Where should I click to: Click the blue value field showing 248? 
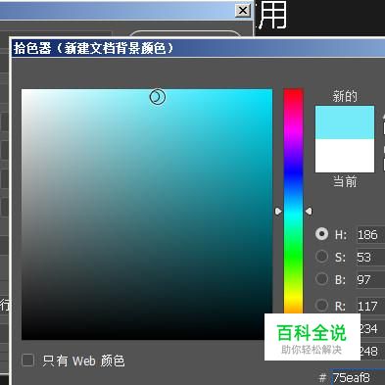(372, 352)
